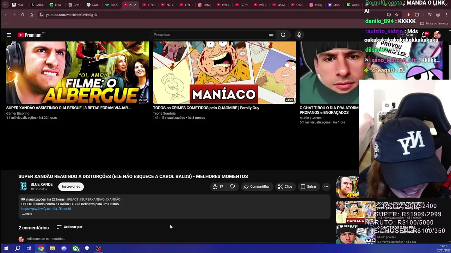Open Chrome profile icon
The height and width of the screenshot is (253, 451).
[x=438, y=15]
